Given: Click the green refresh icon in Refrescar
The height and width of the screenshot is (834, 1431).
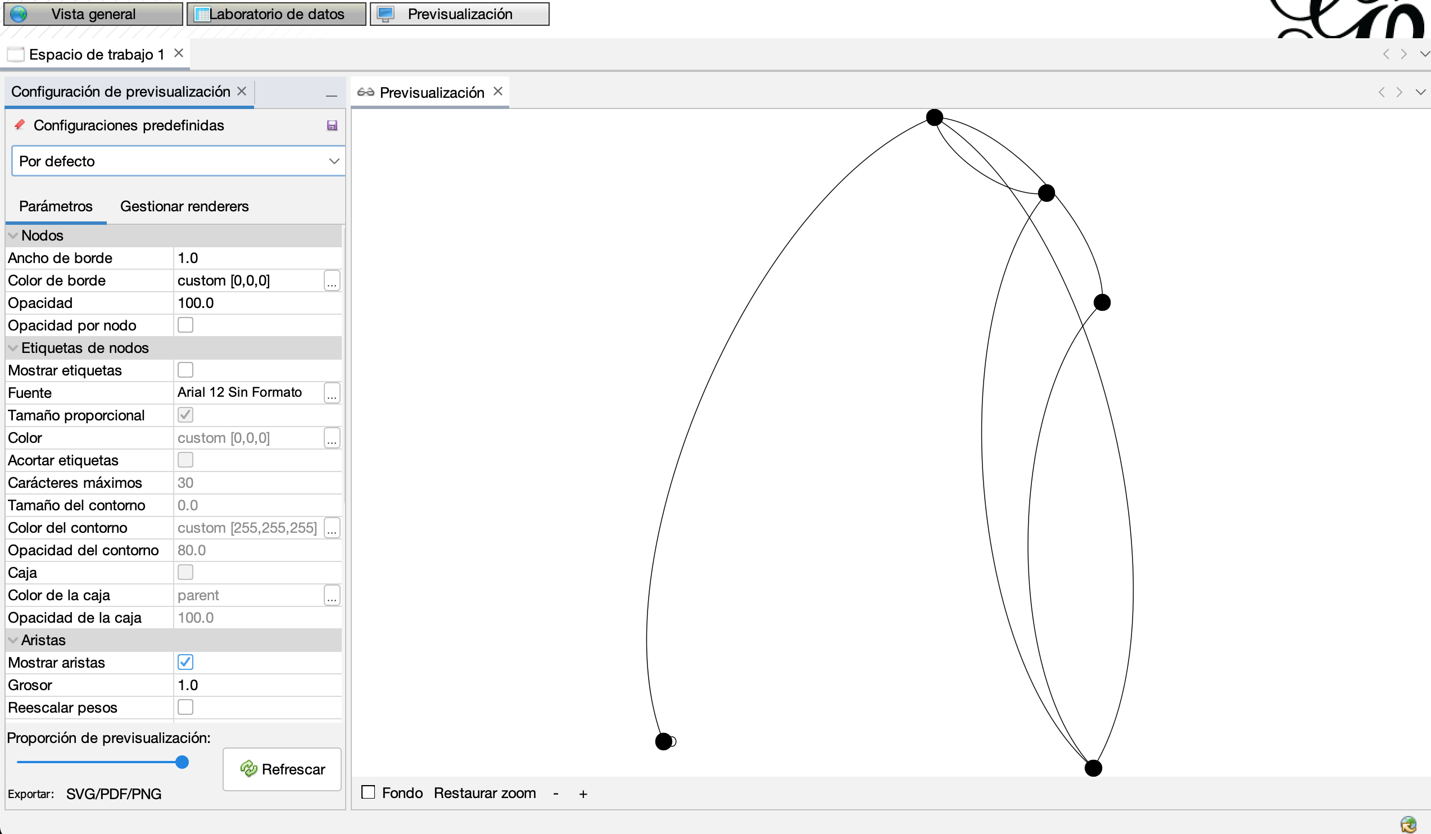Looking at the screenshot, I should click(x=249, y=769).
